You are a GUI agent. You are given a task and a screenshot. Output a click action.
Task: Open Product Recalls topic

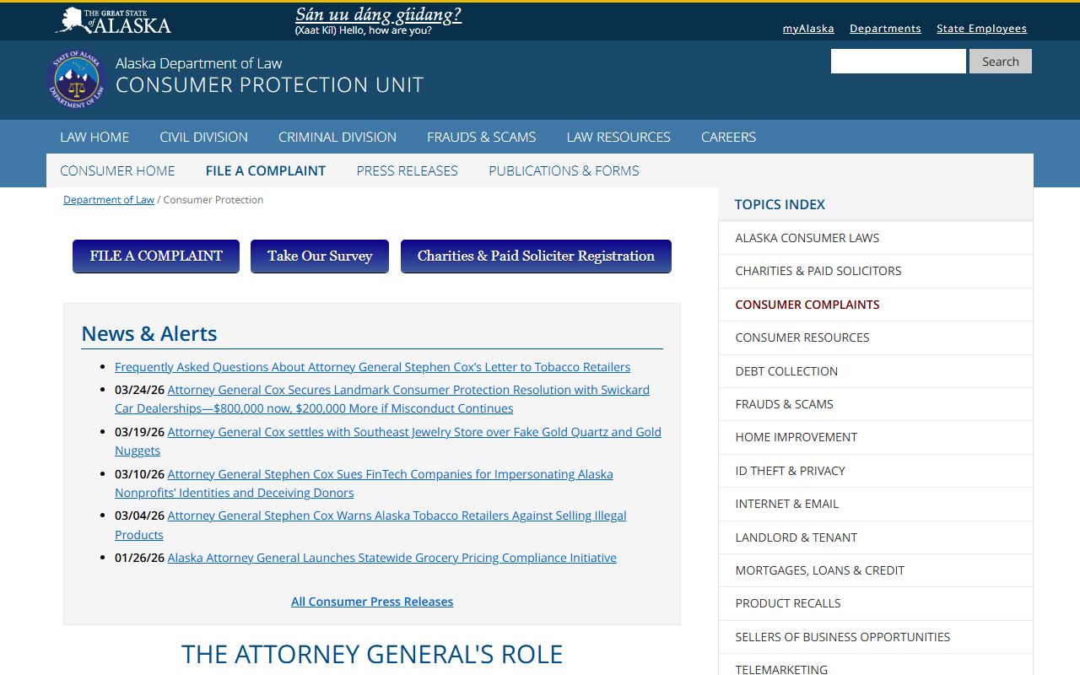point(876,603)
